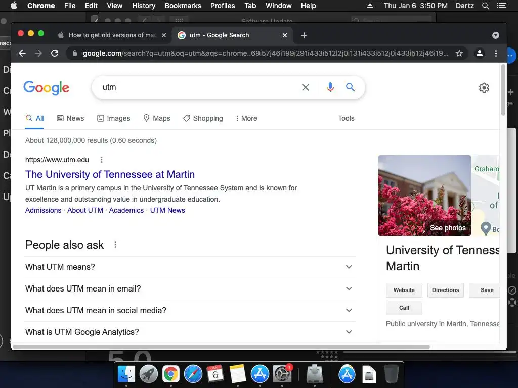This screenshot has height=388, width=518.
Task: Open the Admissions sitelink
Action: pyautogui.click(x=44, y=211)
